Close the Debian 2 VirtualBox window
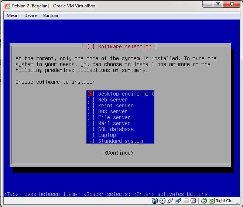Viewport: 243px width, 207px height. pos(232,4)
